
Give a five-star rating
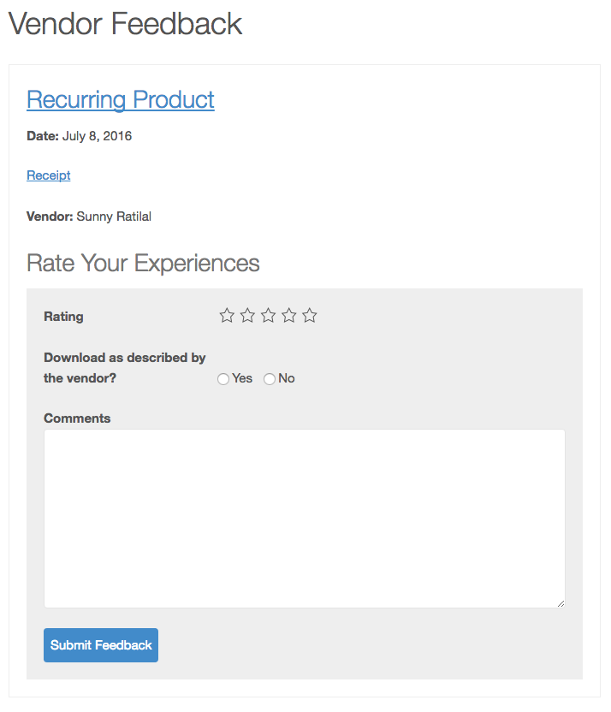[310, 316]
